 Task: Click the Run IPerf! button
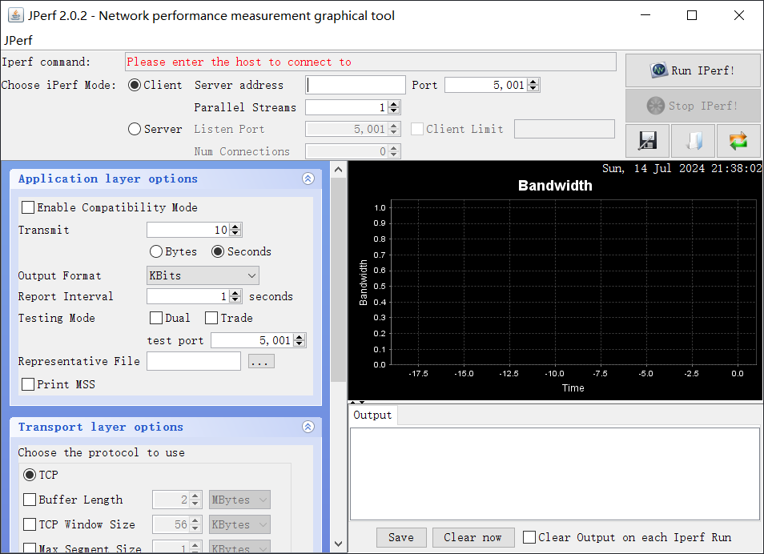[693, 70]
